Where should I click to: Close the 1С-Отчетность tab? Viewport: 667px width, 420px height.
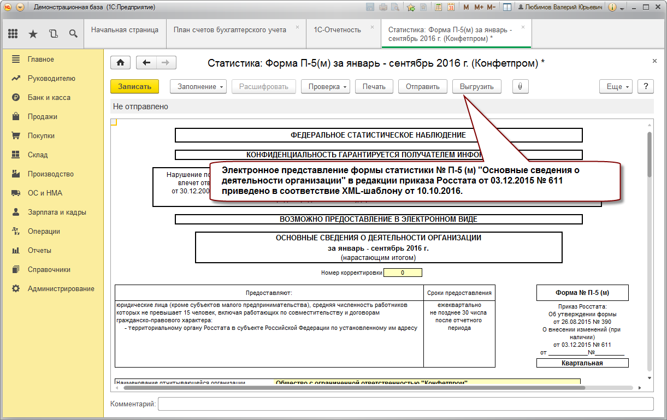(x=373, y=27)
